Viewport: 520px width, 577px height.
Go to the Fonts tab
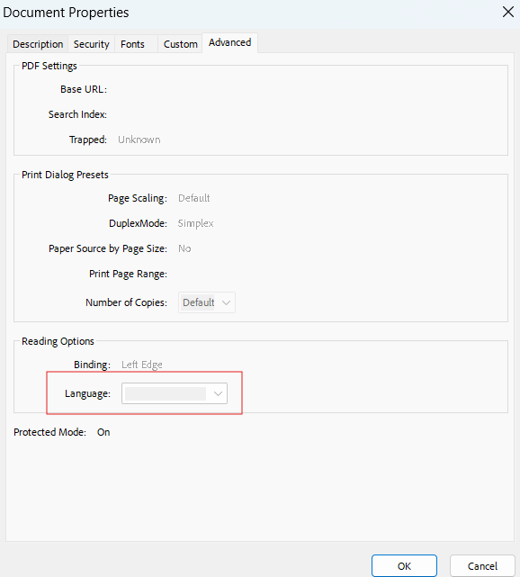pyautogui.click(x=133, y=44)
